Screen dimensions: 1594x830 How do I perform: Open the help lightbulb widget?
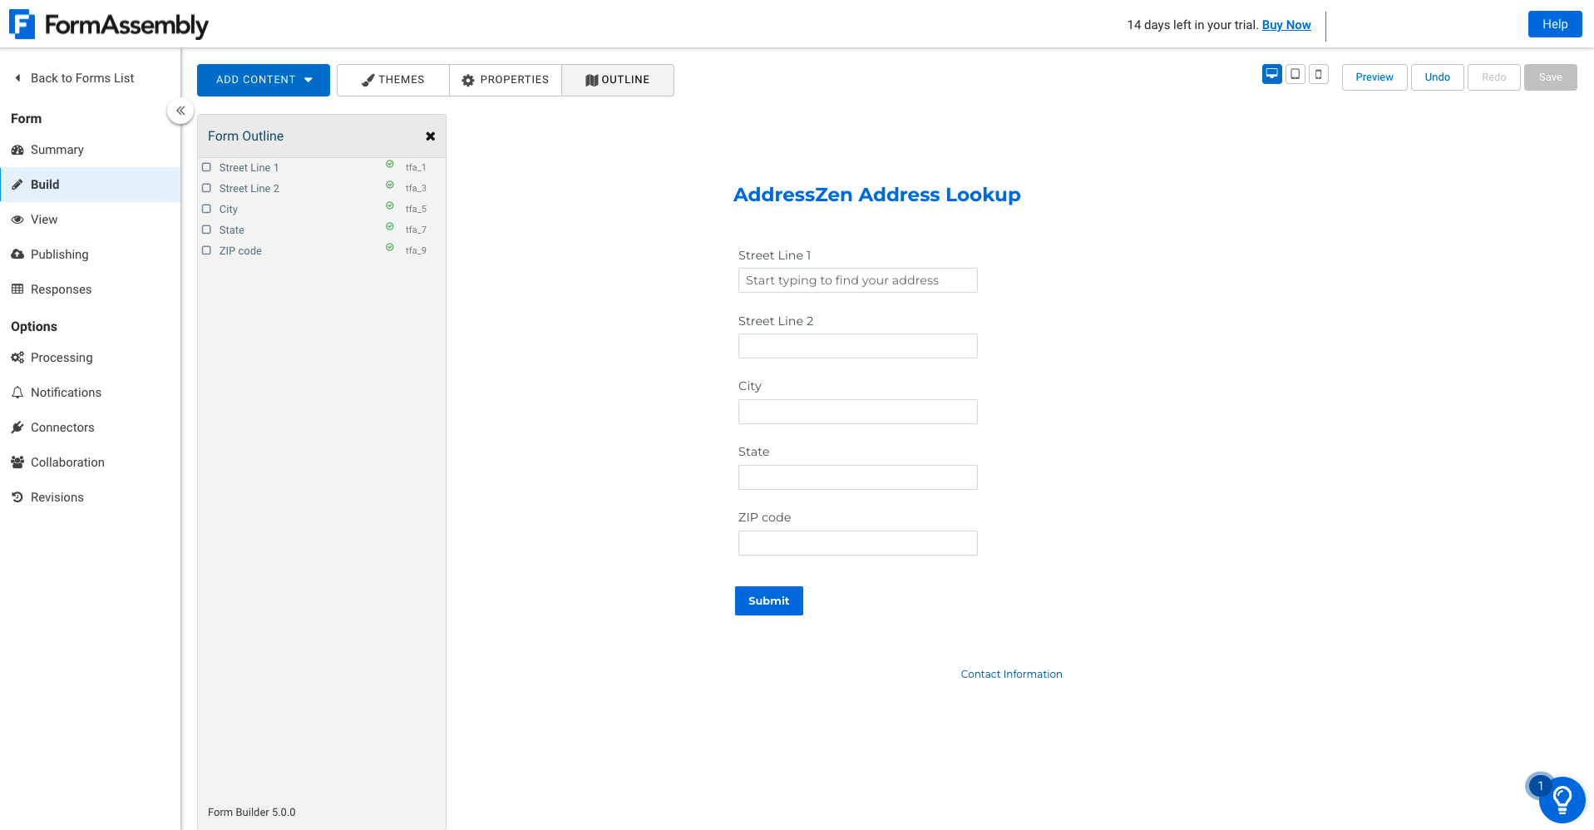coord(1562,800)
